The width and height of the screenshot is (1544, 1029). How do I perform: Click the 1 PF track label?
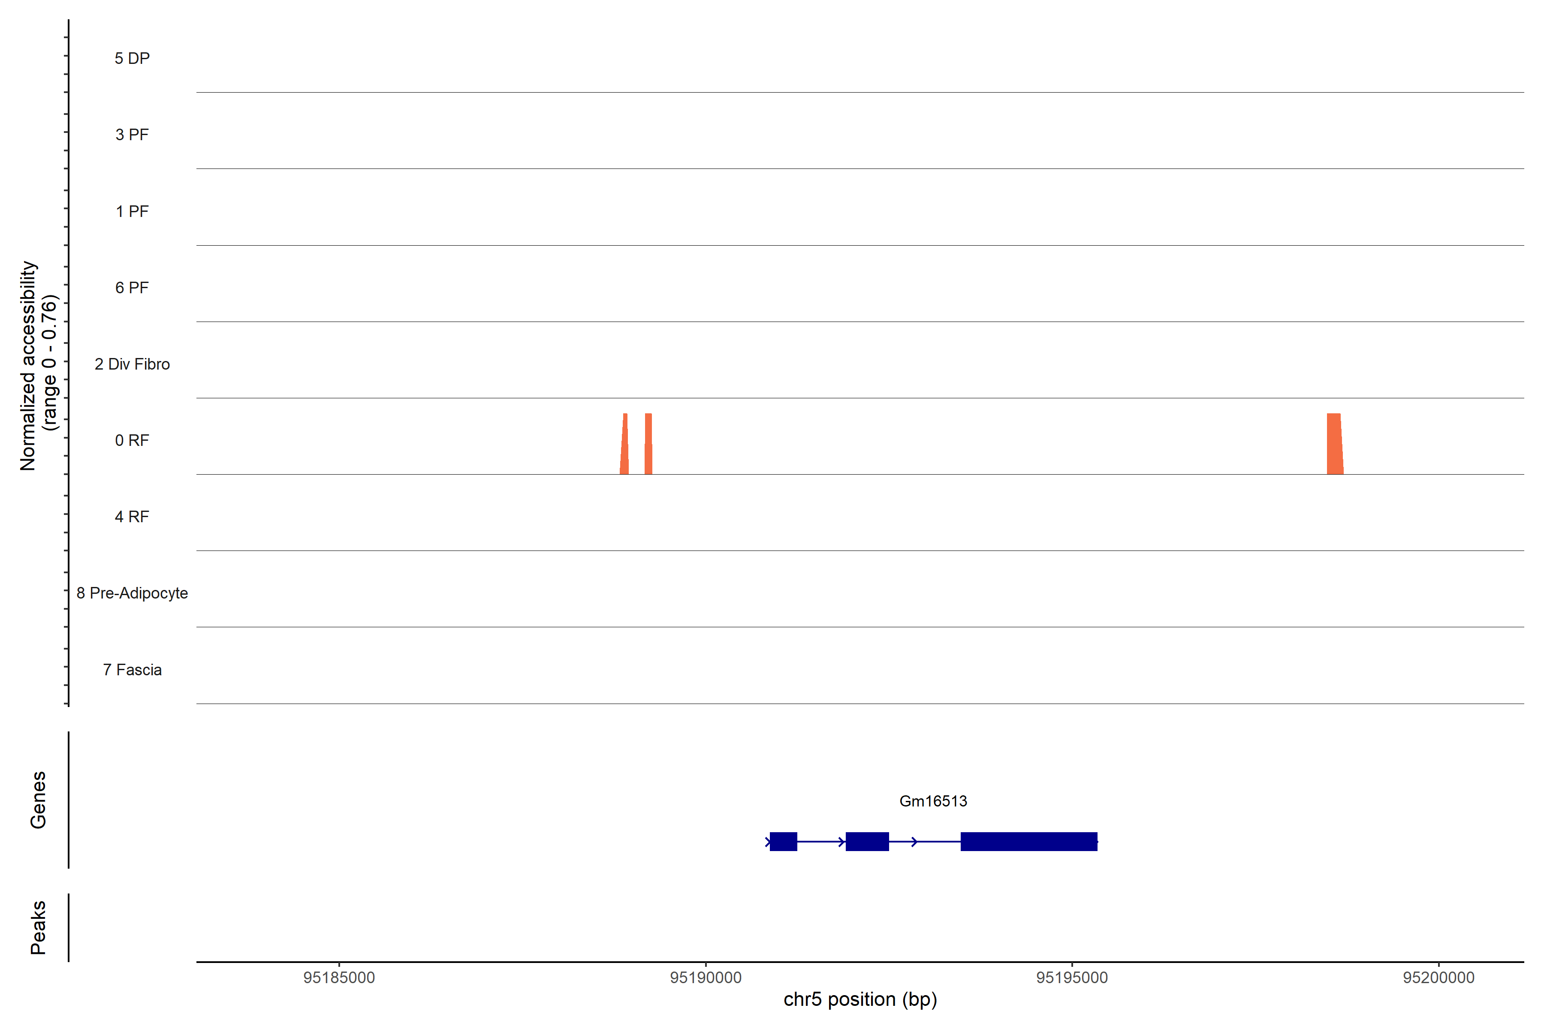click(132, 211)
